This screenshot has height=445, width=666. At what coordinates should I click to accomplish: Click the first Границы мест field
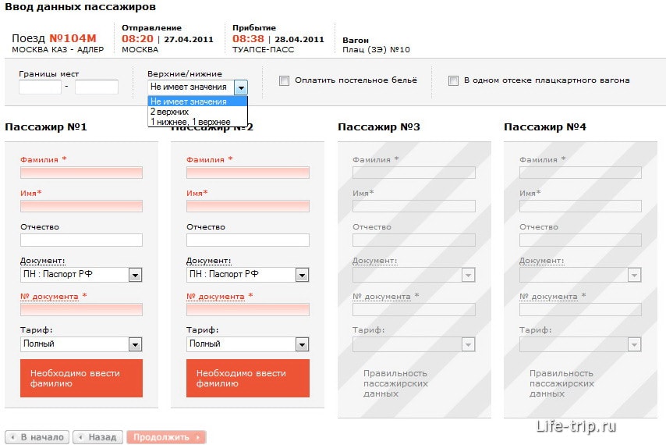pos(40,87)
